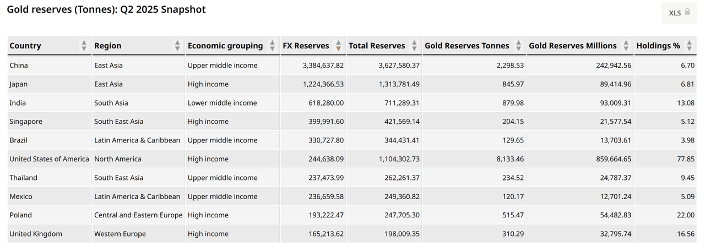705x252 pixels.
Task: Click United States of America cell
Action: [49, 159]
